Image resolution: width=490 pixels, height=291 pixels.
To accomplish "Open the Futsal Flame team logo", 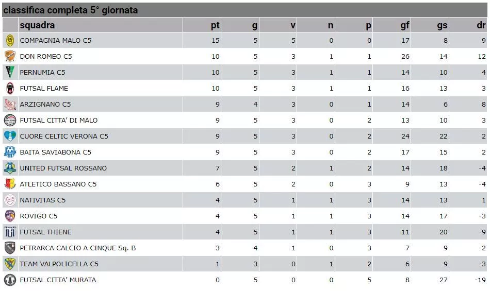I will [x=10, y=88].
